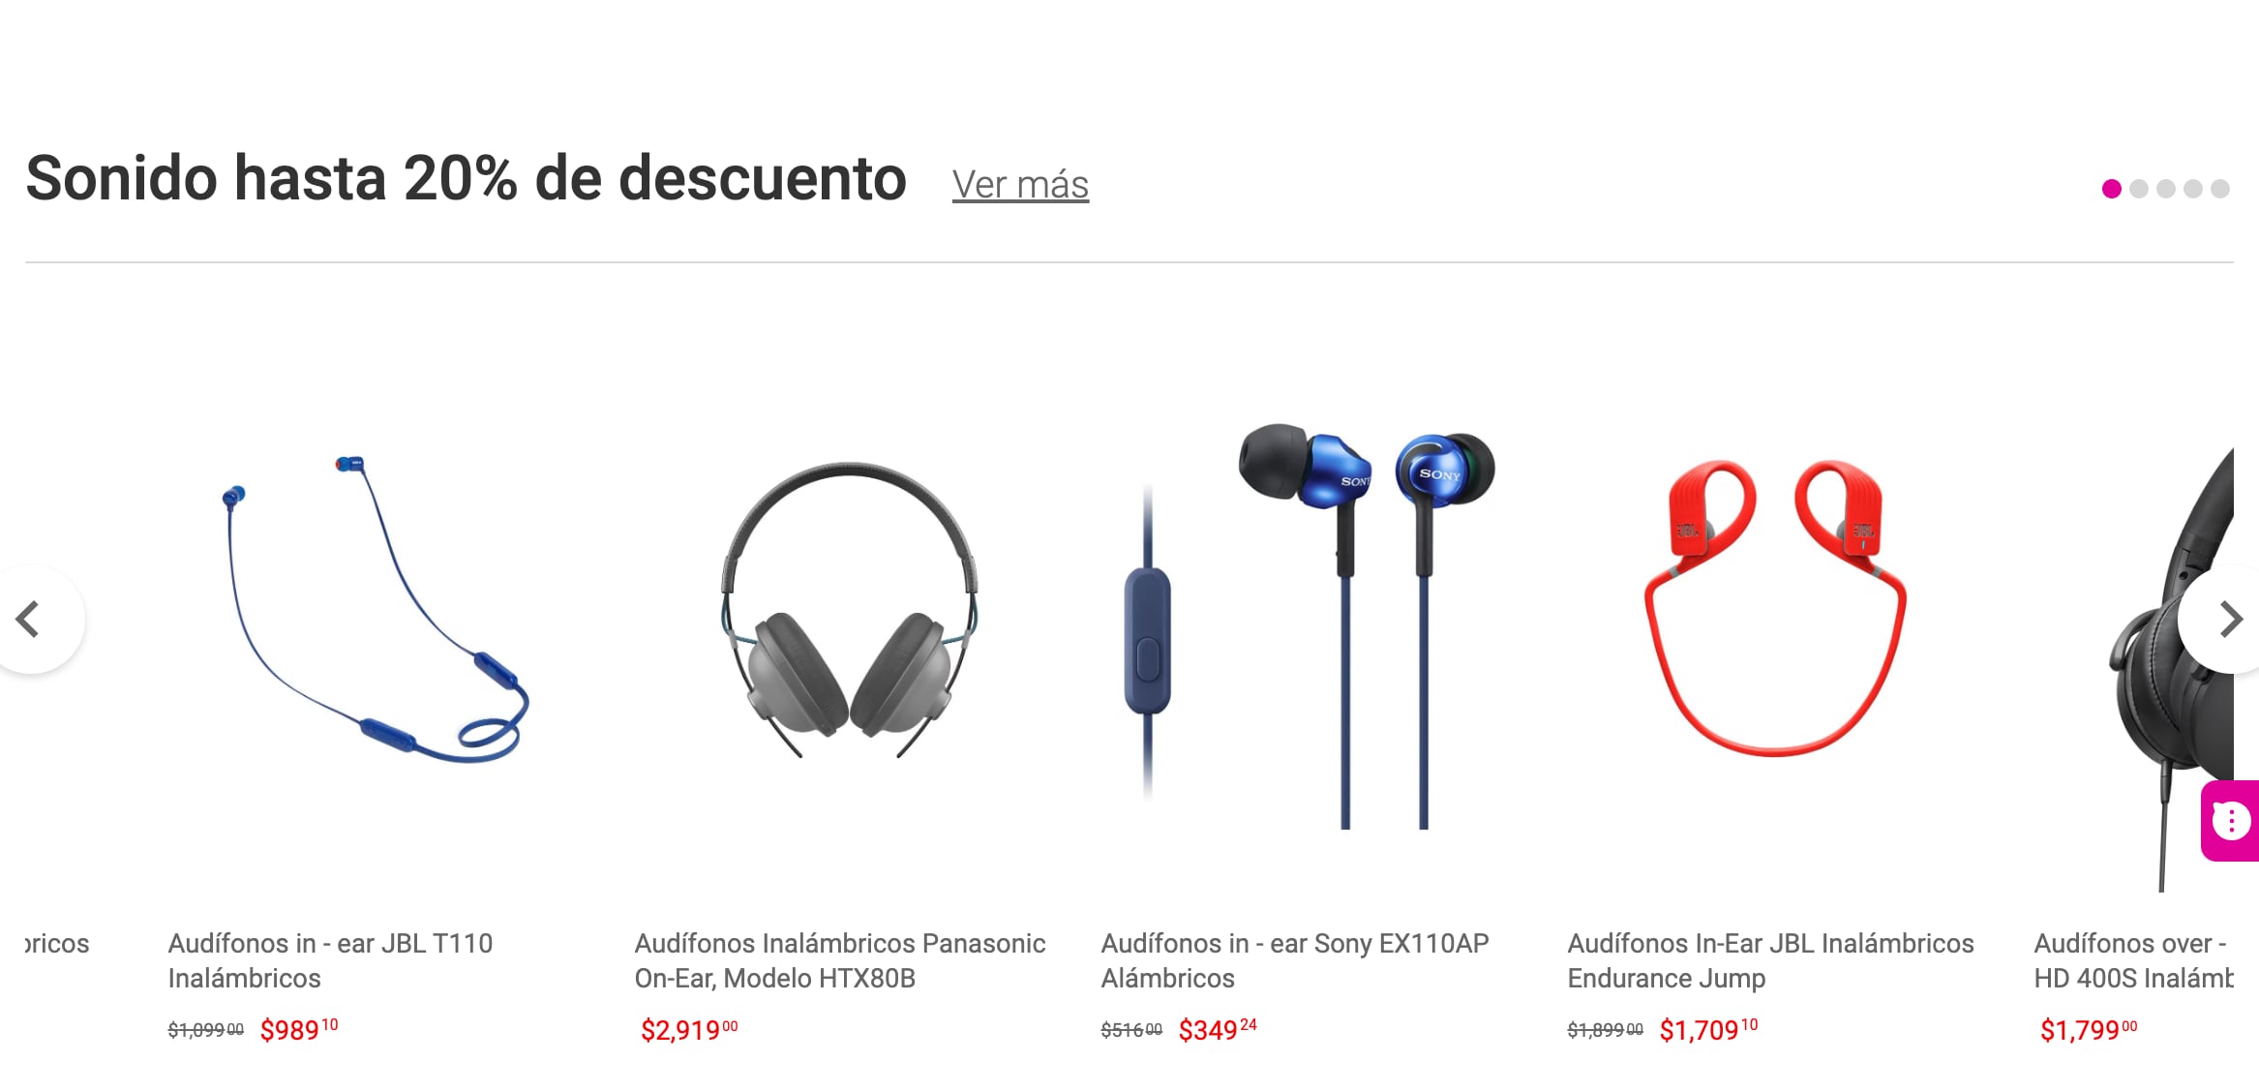Click the gray Panasonic headphones image
Image resolution: width=2259 pixels, height=1092 pixels.
850,610
